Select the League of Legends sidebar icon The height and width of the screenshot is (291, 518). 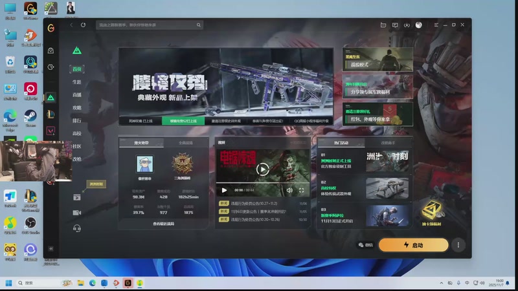[51, 114]
